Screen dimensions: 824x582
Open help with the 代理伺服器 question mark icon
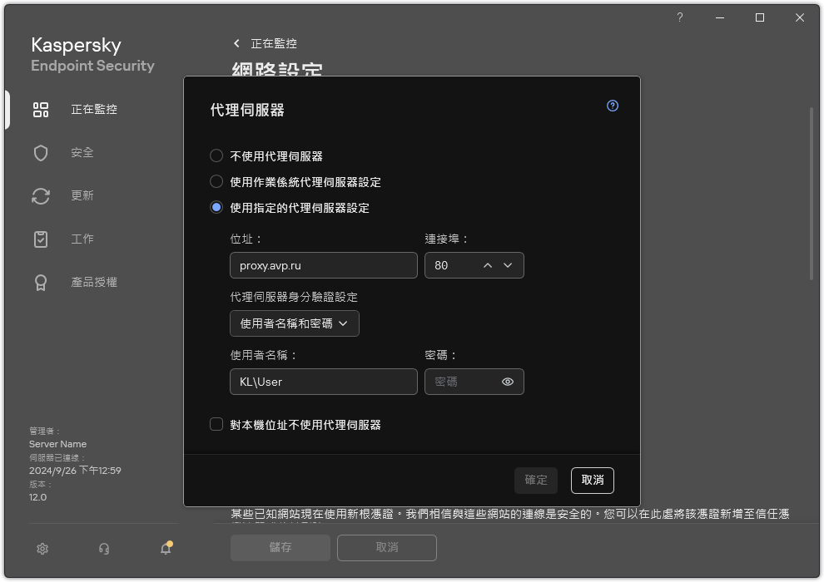pos(612,106)
